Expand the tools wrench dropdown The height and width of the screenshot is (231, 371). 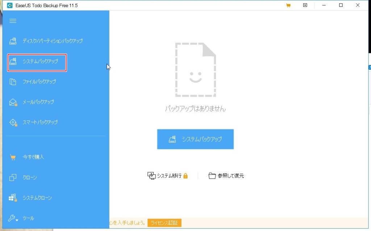13,218
